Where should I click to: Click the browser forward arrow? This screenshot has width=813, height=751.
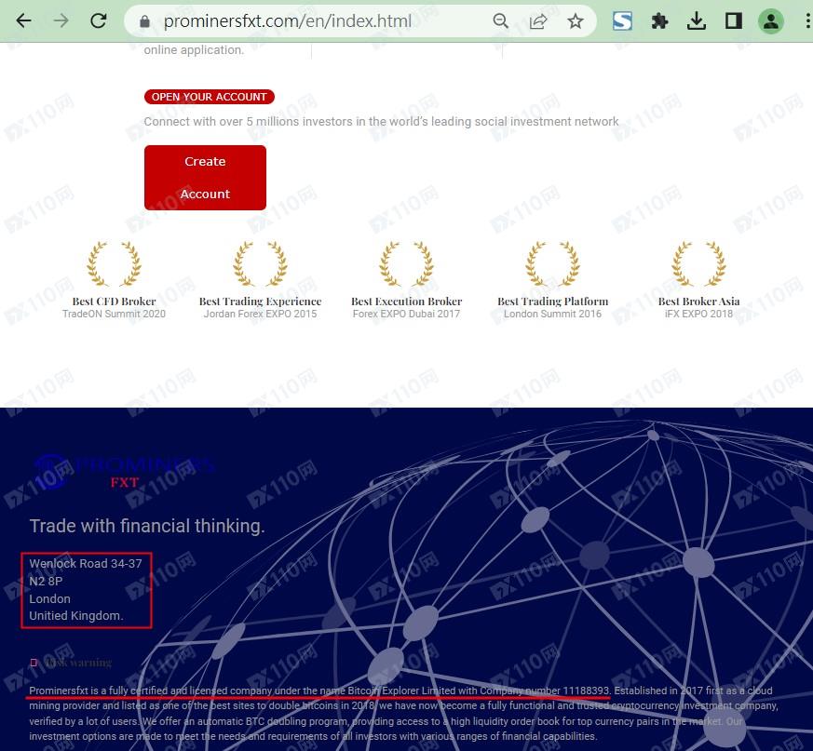click(61, 21)
